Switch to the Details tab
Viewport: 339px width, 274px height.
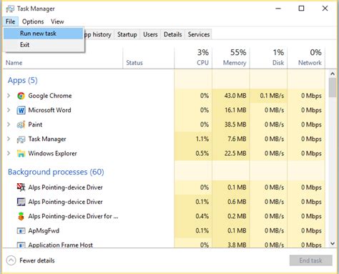[173, 34]
